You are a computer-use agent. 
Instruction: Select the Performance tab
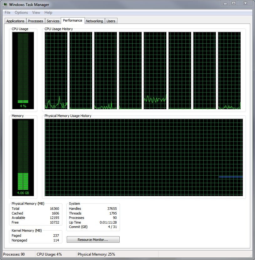click(x=73, y=21)
